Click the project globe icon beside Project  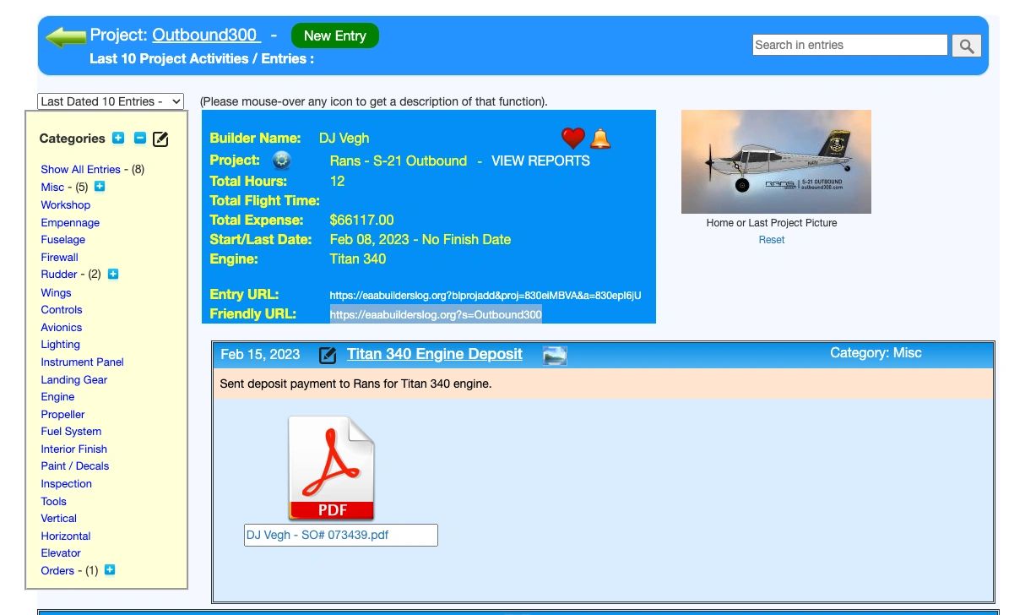tap(281, 161)
